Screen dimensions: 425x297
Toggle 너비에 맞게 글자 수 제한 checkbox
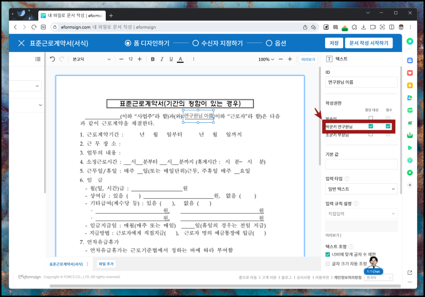click(x=328, y=254)
